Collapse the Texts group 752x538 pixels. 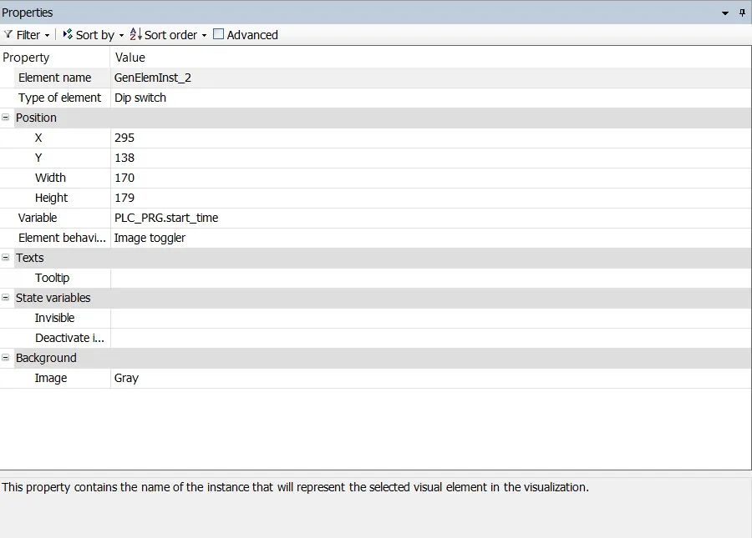6,258
